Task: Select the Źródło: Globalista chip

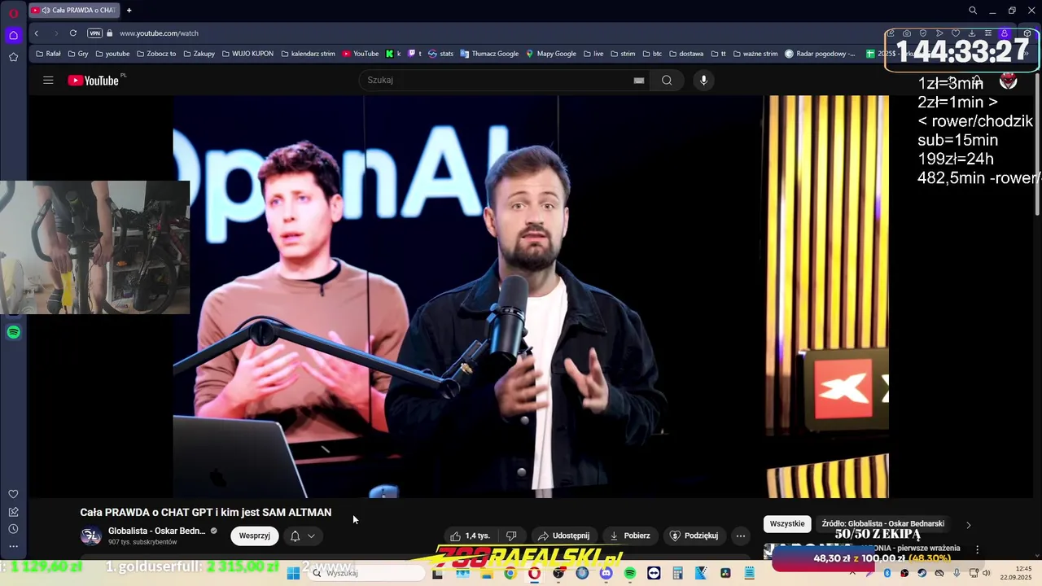Action: pos(882,523)
